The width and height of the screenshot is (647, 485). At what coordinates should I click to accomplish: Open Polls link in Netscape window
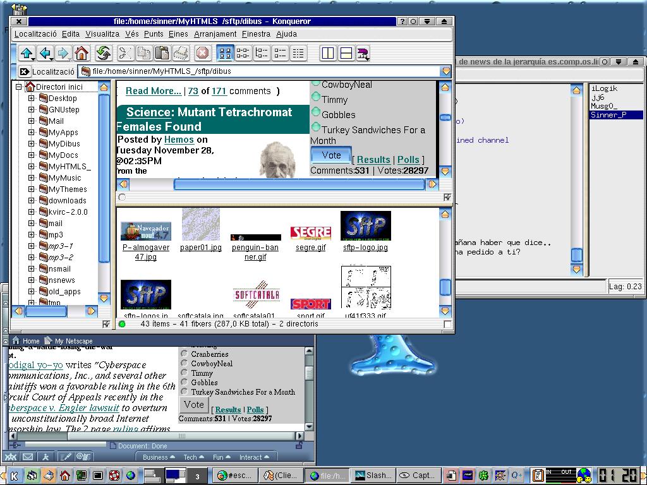point(255,409)
